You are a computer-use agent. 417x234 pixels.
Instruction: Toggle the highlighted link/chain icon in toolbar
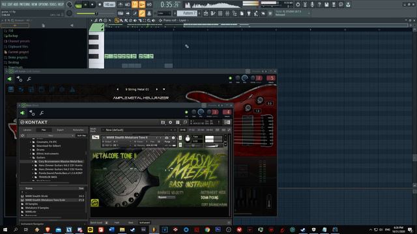point(142,13)
